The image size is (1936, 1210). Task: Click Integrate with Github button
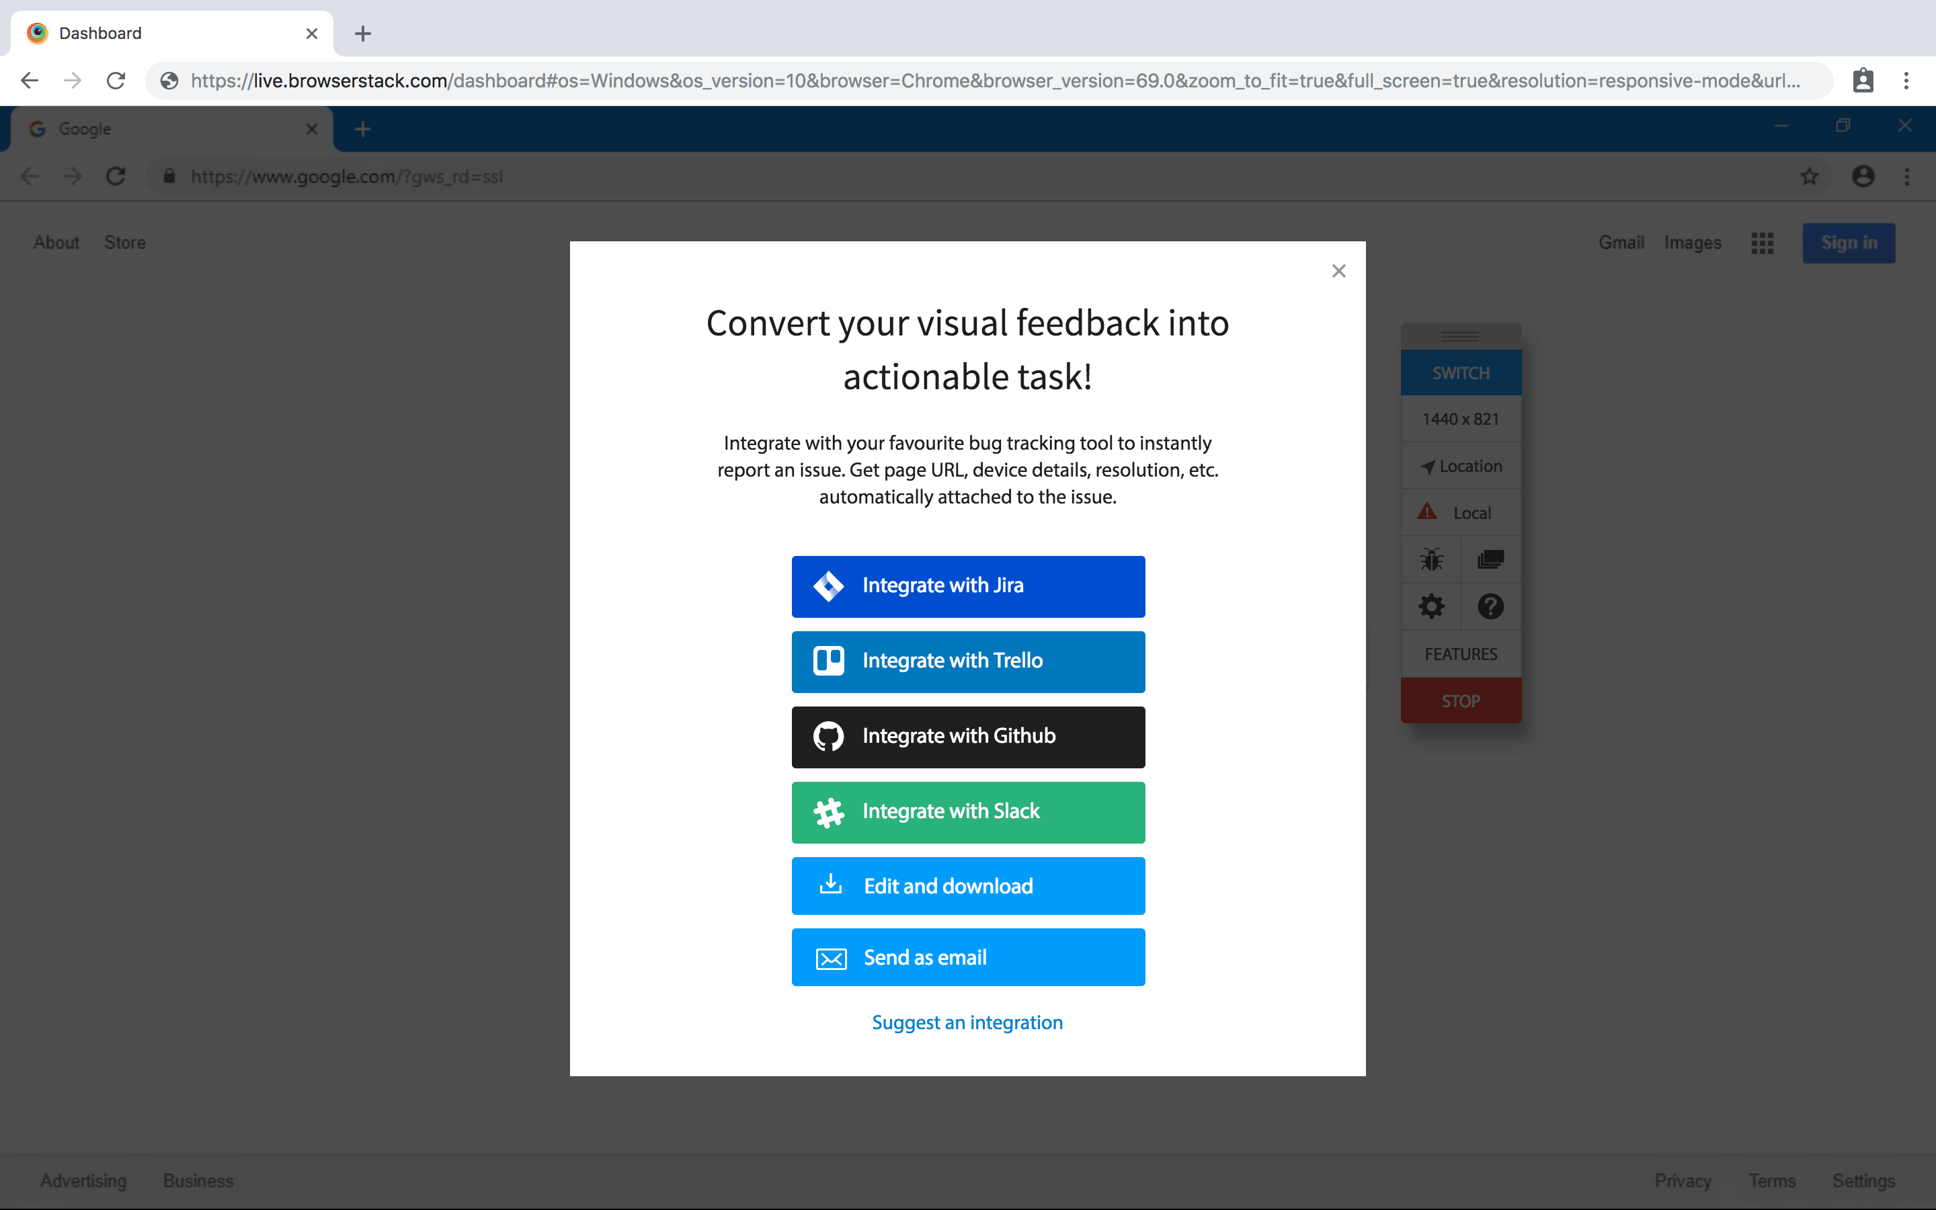(x=968, y=736)
